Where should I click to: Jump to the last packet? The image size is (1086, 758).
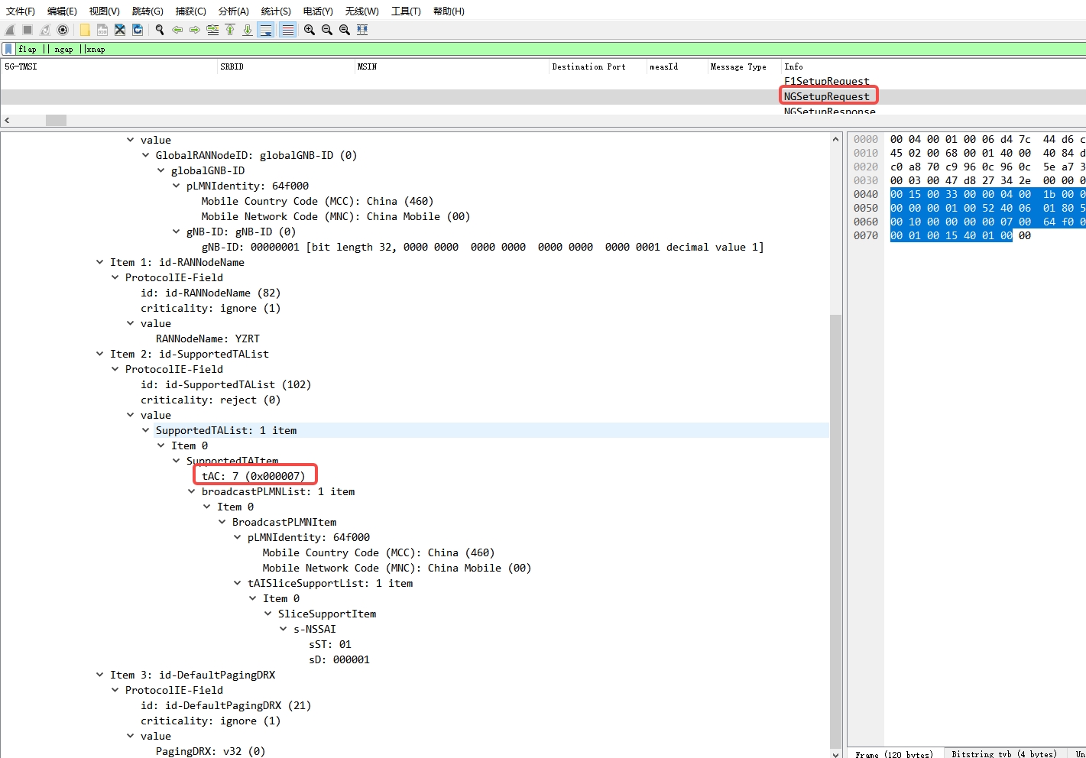click(248, 30)
